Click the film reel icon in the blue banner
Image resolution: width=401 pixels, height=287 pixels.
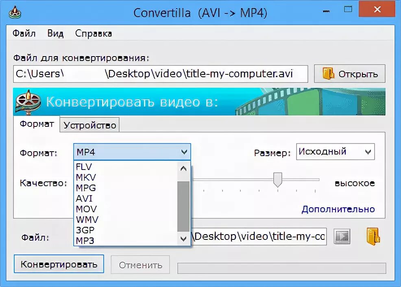point(28,102)
